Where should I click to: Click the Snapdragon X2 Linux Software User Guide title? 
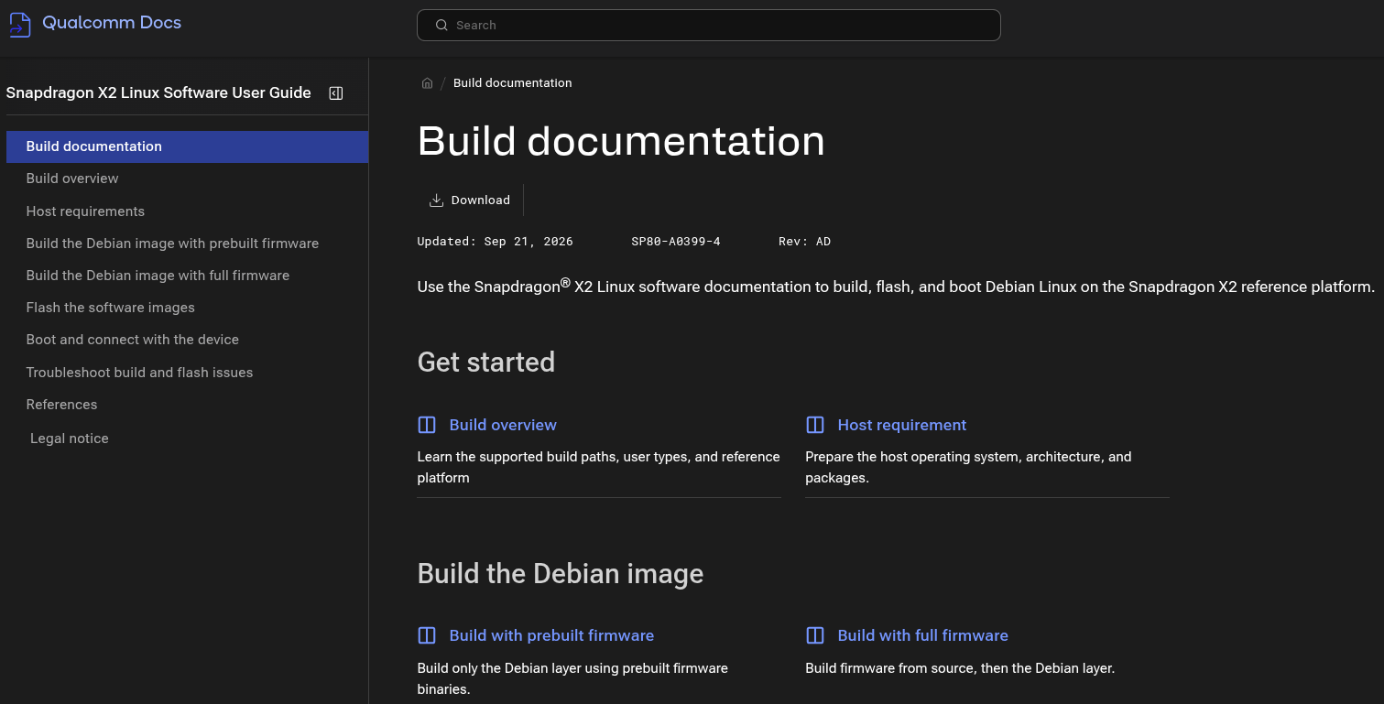[x=158, y=92]
